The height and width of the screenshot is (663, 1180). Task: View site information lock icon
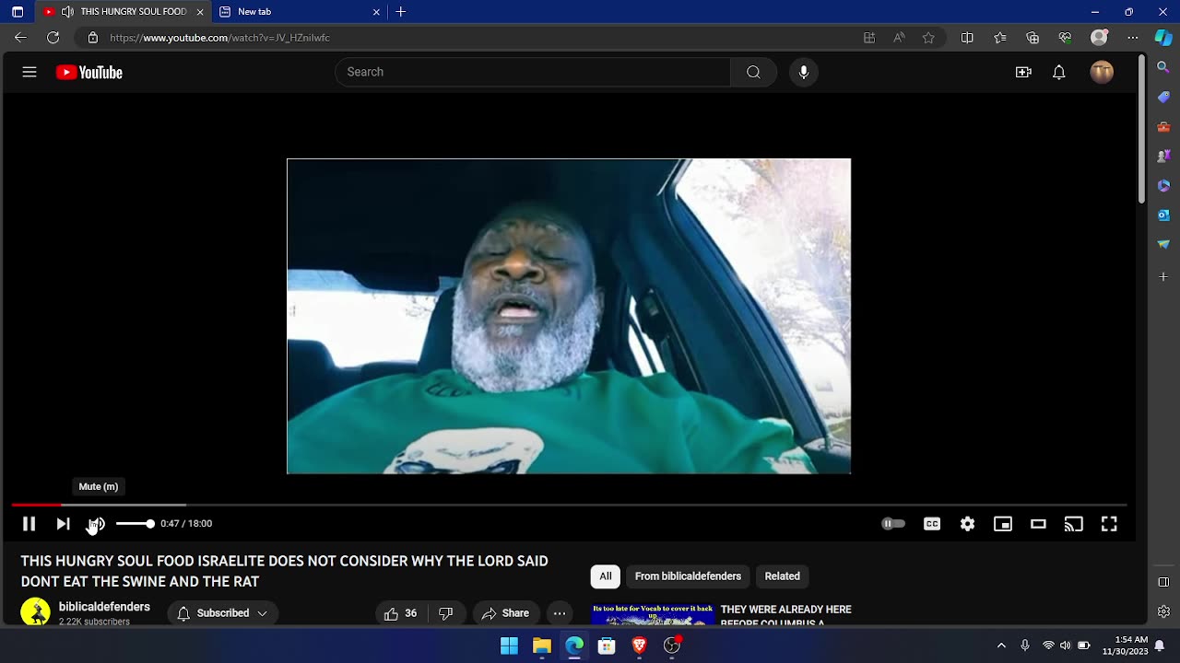click(92, 38)
